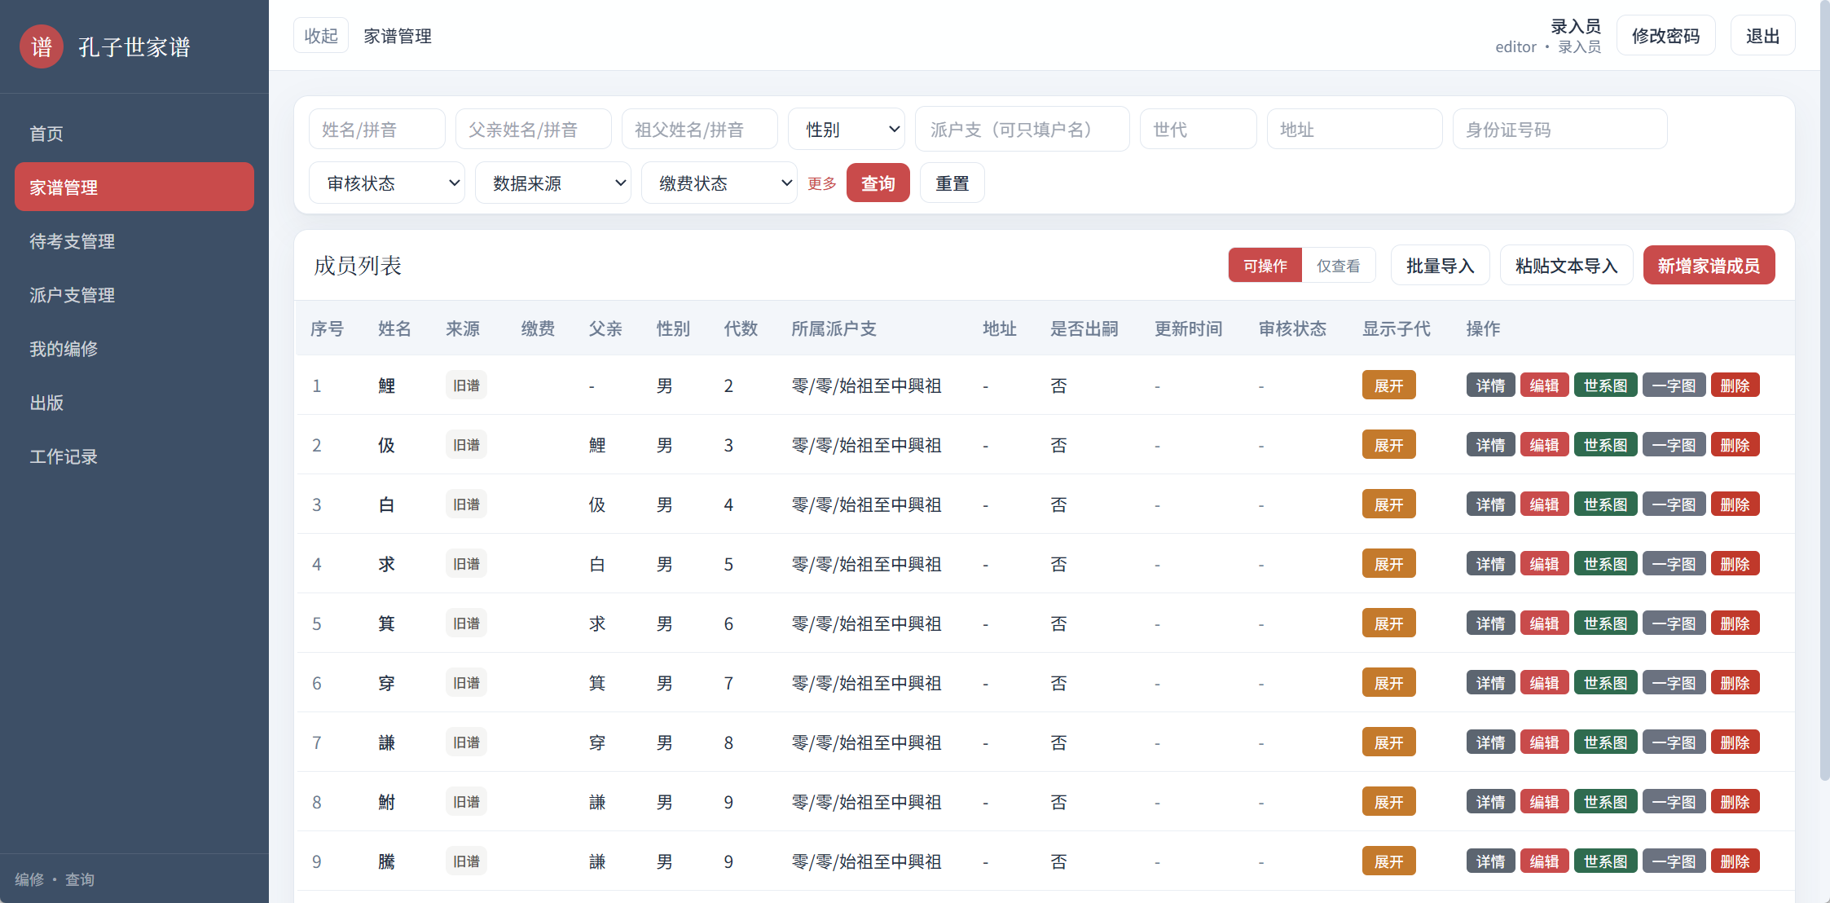Open the 性别 dropdown
This screenshot has width=1830, height=903.
pos(847,129)
